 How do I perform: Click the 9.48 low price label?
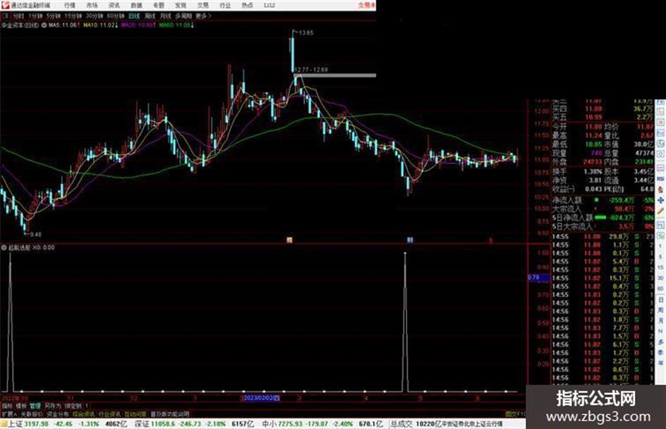(x=36, y=234)
